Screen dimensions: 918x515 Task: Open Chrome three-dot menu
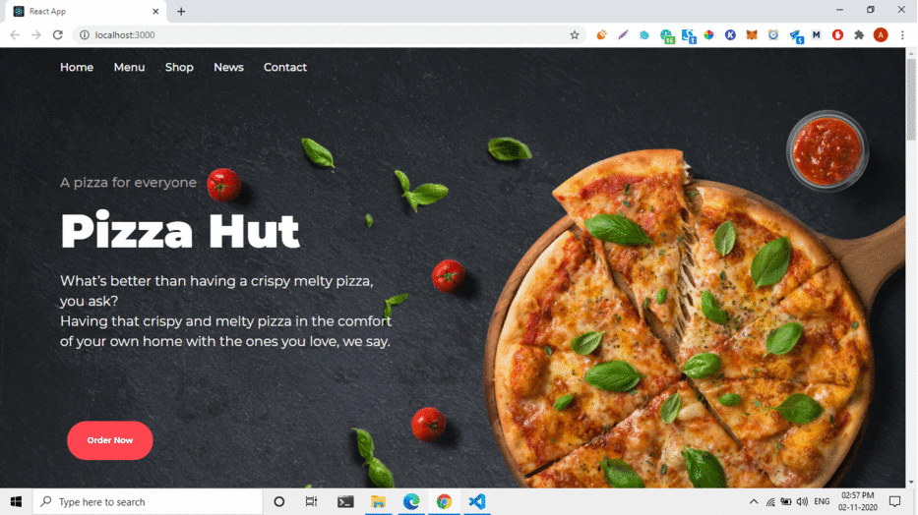(902, 35)
